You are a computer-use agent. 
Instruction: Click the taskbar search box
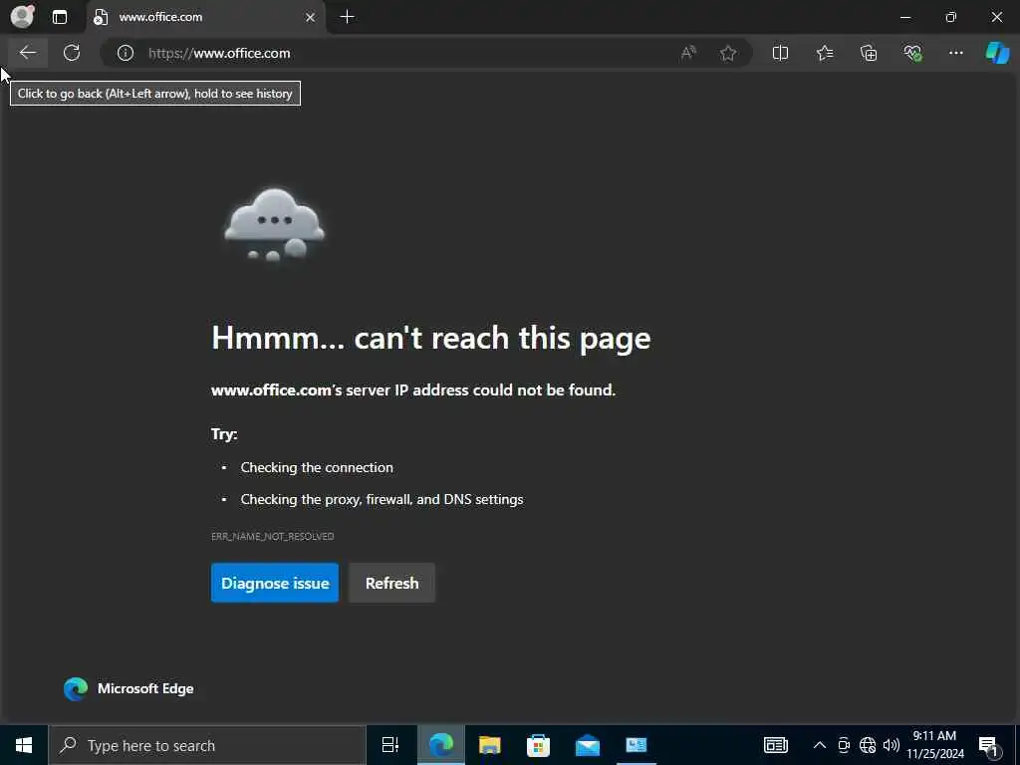pos(207,745)
